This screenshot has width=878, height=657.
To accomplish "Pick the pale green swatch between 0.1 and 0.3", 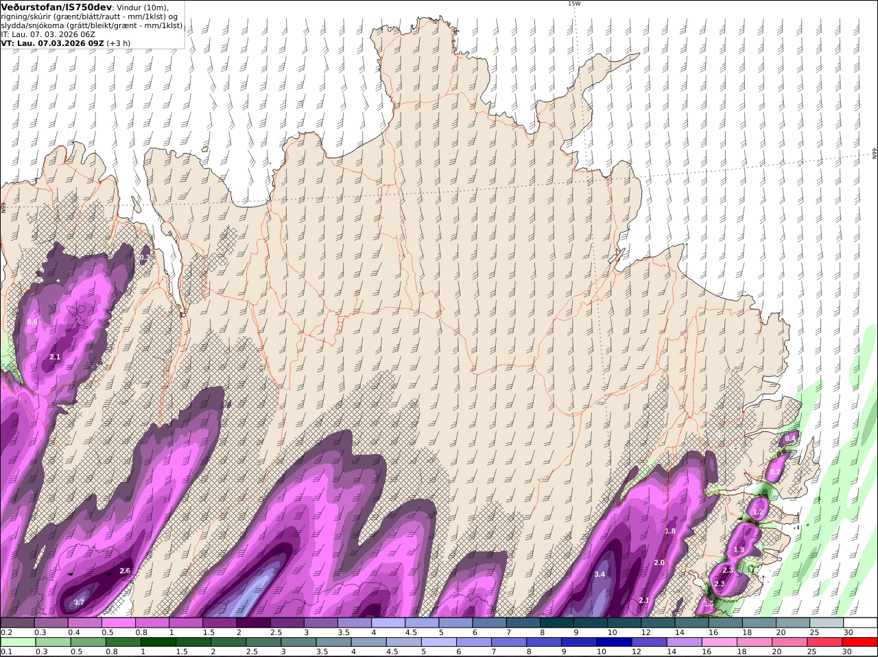I will (x=18, y=643).
